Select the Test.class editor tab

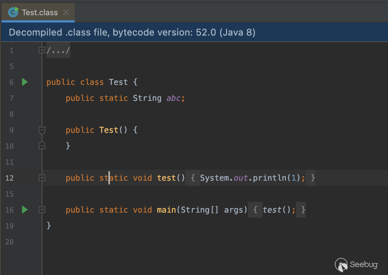pos(38,12)
